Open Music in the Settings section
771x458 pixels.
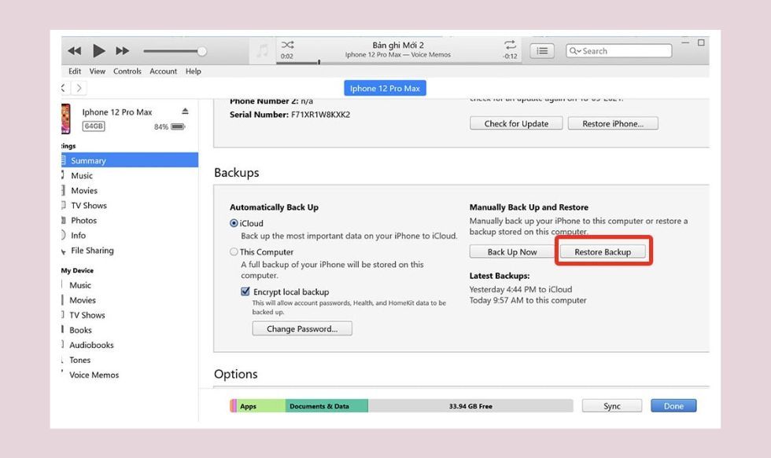tap(82, 175)
